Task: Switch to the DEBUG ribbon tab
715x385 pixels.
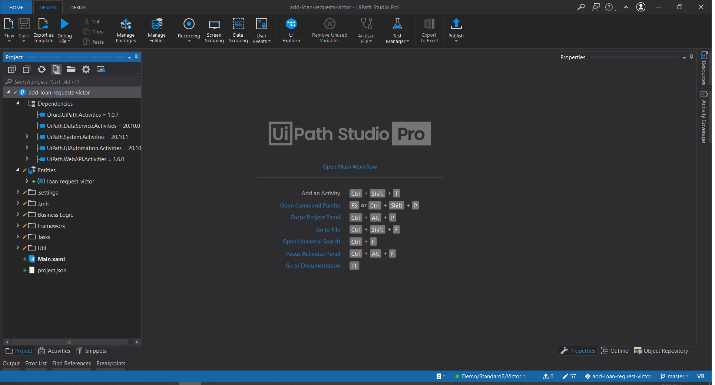Action: pyautogui.click(x=78, y=7)
